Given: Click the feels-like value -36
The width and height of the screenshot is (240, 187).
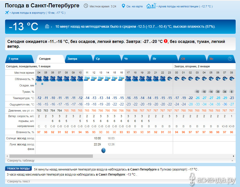Looking at the screenshot, I should (225, 104).
